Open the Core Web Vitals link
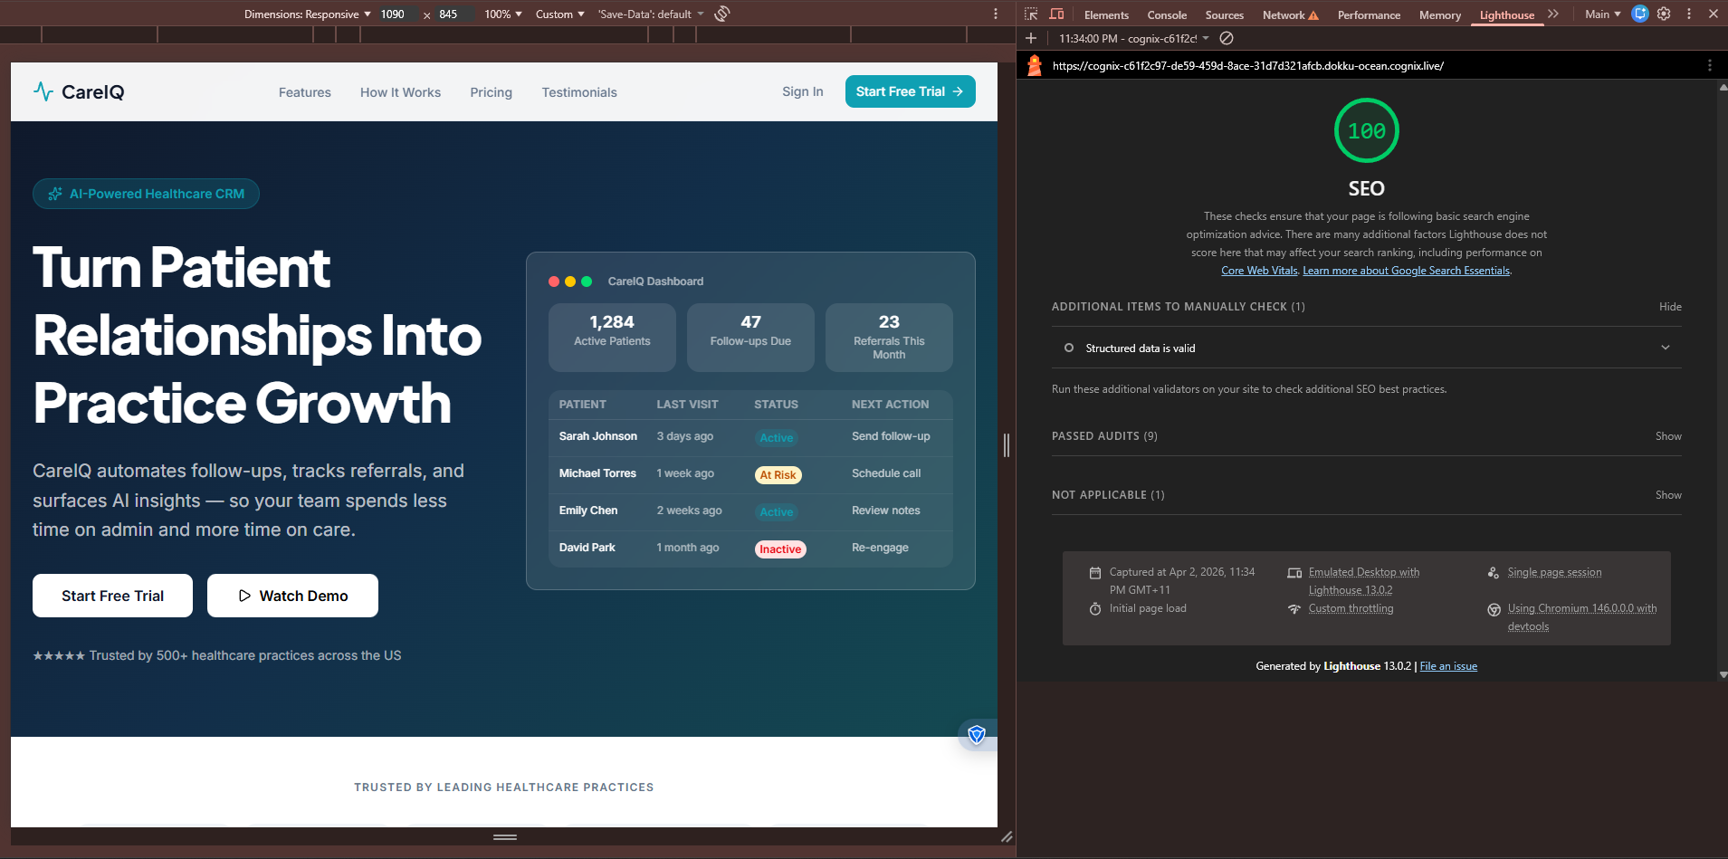 [x=1259, y=271]
